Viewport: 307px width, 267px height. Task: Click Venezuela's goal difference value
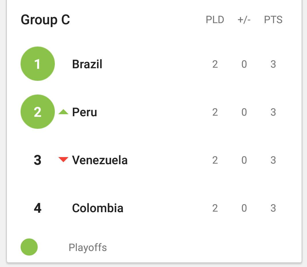(x=244, y=160)
